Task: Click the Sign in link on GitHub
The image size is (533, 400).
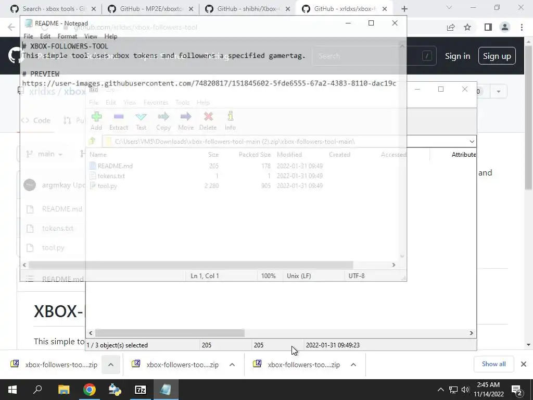Action: pos(458,56)
